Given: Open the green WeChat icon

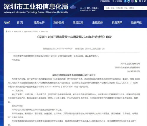Looking at the screenshot, I should pos(136,1).
